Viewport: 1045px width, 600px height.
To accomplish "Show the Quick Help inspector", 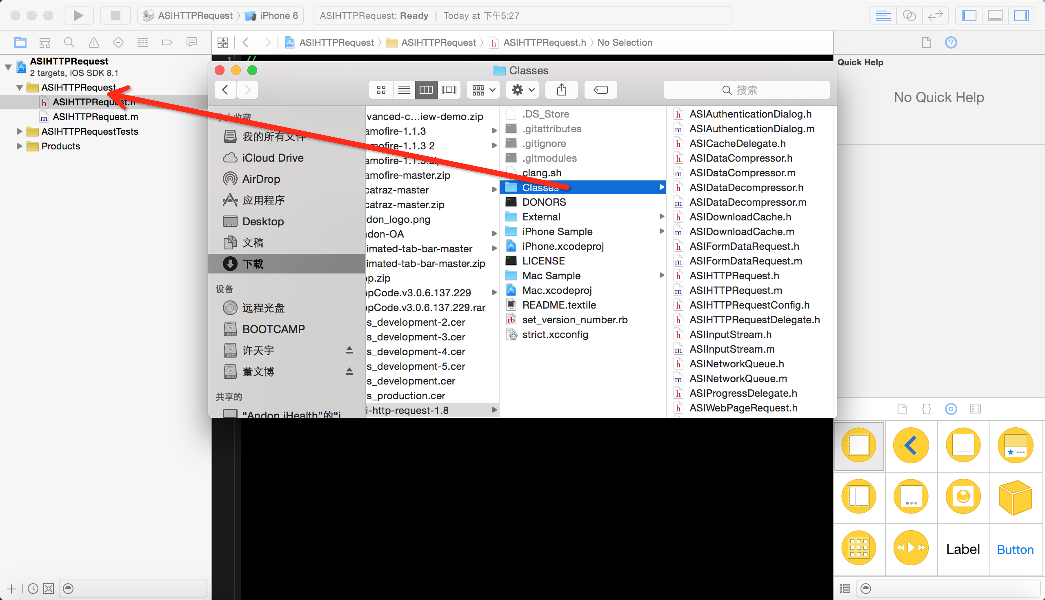I will tap(951, 42).
